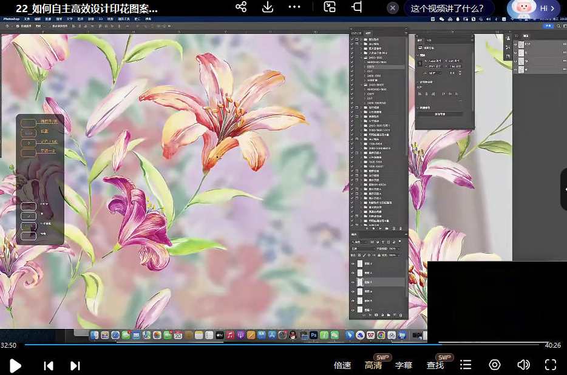Click the volume speaker icon
Image resolution: width=567 pixels, height=375 pixels.
(523, 365)
